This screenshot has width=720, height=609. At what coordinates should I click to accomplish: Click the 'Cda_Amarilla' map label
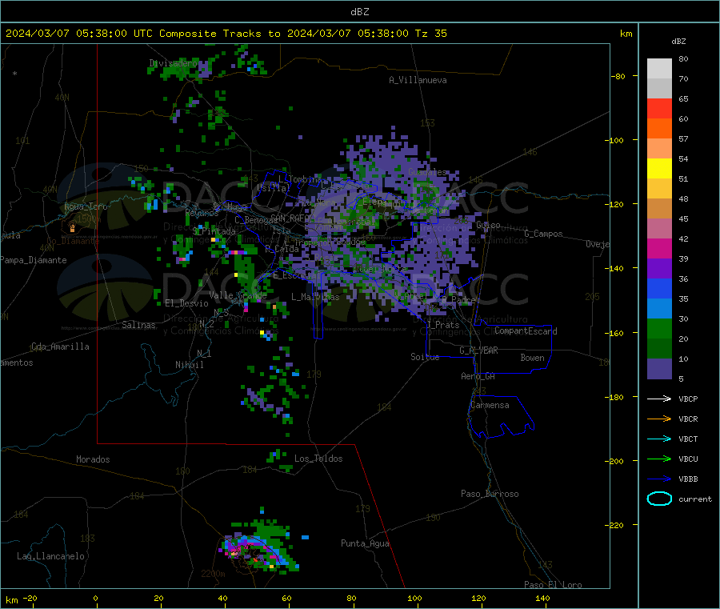click(60, 347)
